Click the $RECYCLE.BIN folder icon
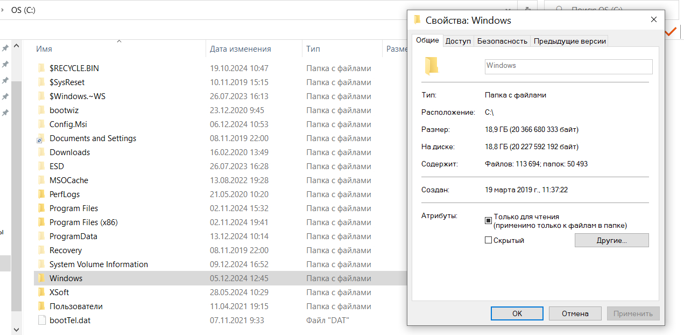 41,68
